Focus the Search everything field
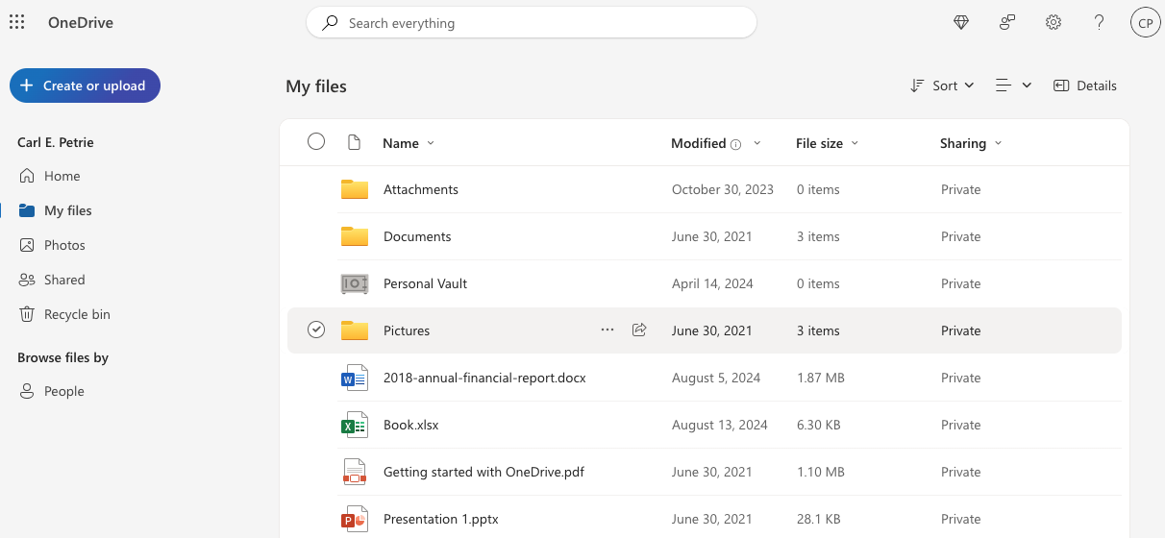 coord(532,22)
